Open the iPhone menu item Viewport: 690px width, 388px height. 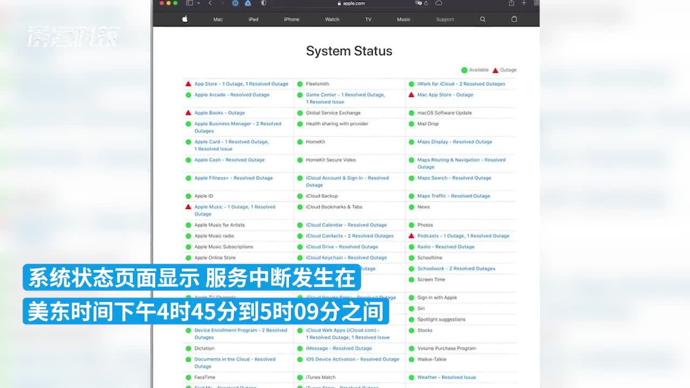292,19
